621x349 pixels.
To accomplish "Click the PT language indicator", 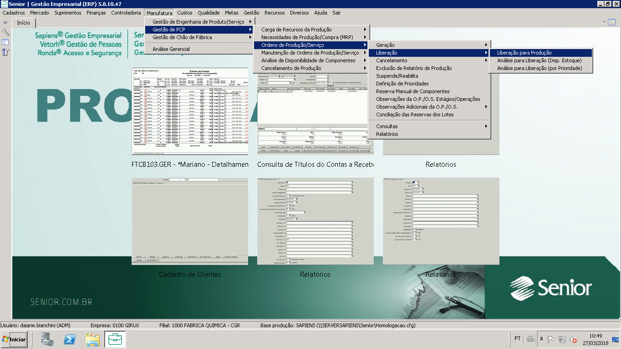I will 518,339.
